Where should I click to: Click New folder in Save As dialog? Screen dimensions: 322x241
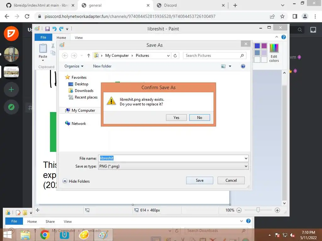coord(102,66)
